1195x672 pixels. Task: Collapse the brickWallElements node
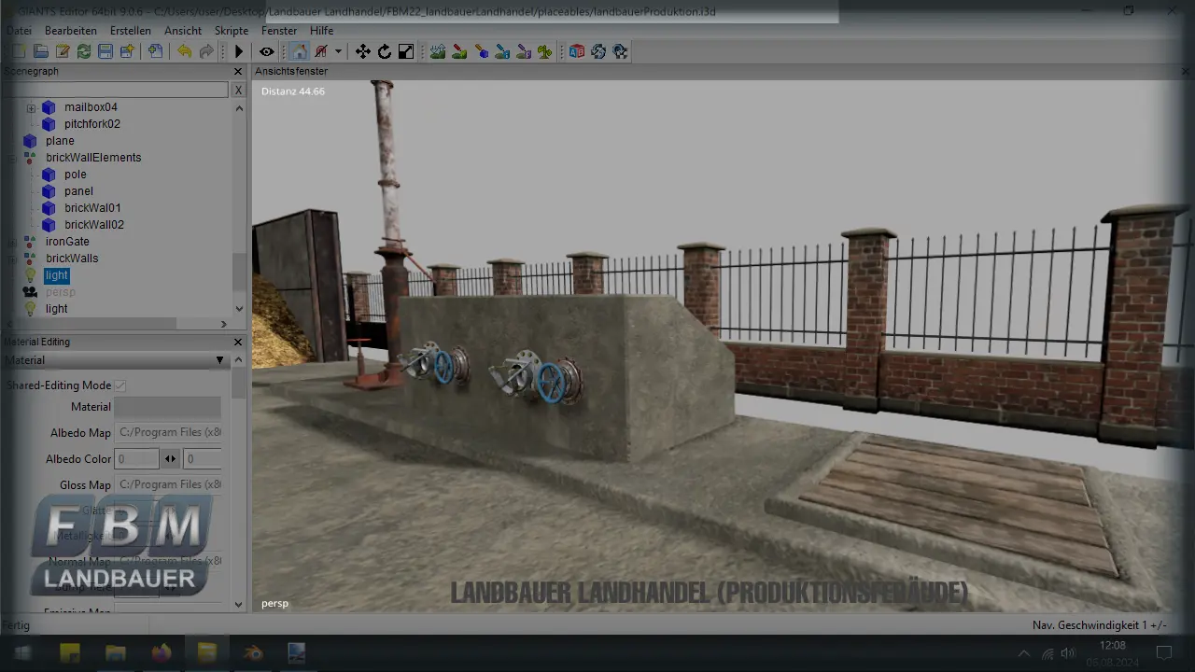click(x=12, y=158)
